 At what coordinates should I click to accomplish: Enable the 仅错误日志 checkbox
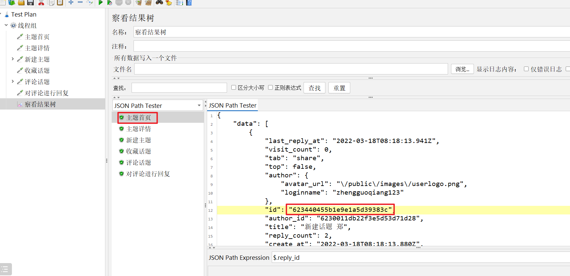click(x=526, y=69)
